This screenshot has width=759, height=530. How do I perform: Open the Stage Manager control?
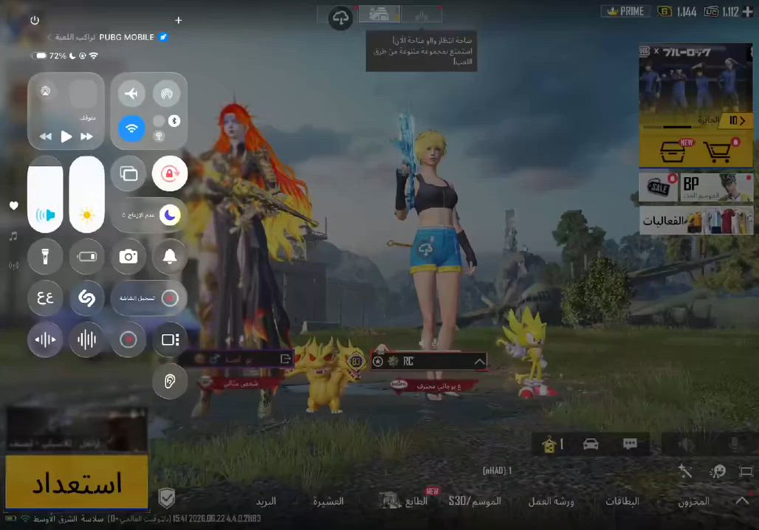169,340
